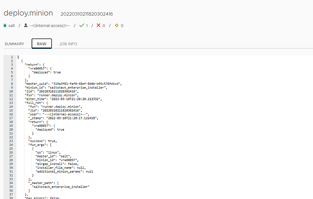Viewport: 313px width, 199px height.
Task: Select the RAW tab
Action: (x=42, y=44)
